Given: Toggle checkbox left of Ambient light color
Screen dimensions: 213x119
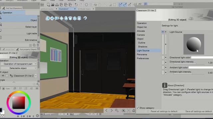Looking at the screenshot, I should [163, 67].
